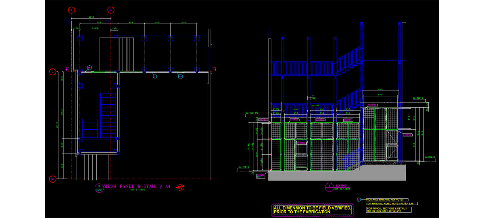Select the grid line bubble L
The width and height of the screenshot is (484, 218).
click(x=52, y=72)
